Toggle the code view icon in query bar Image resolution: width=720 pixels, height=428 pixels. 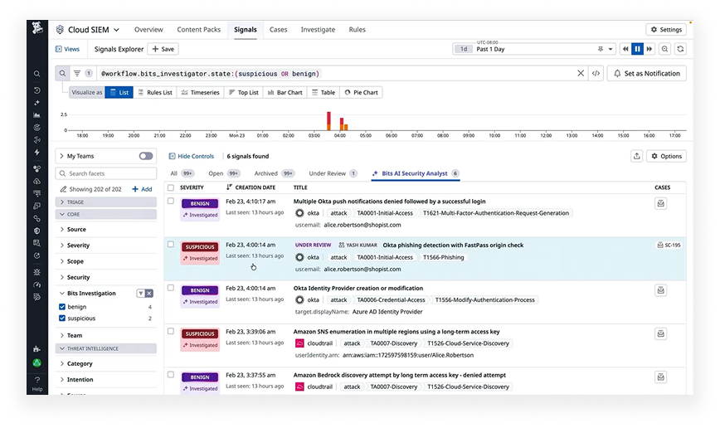tap(596, 74)
